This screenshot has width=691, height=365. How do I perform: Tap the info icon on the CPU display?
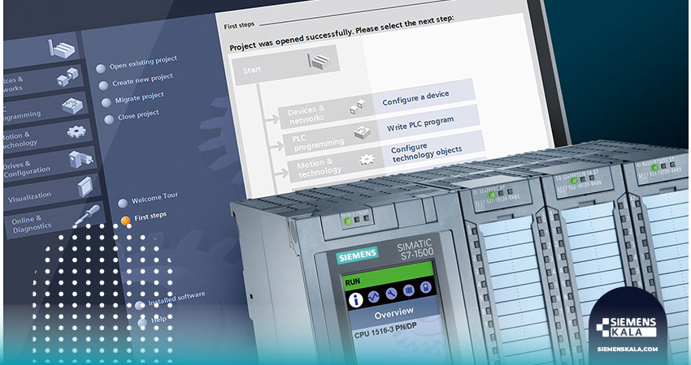355,300
